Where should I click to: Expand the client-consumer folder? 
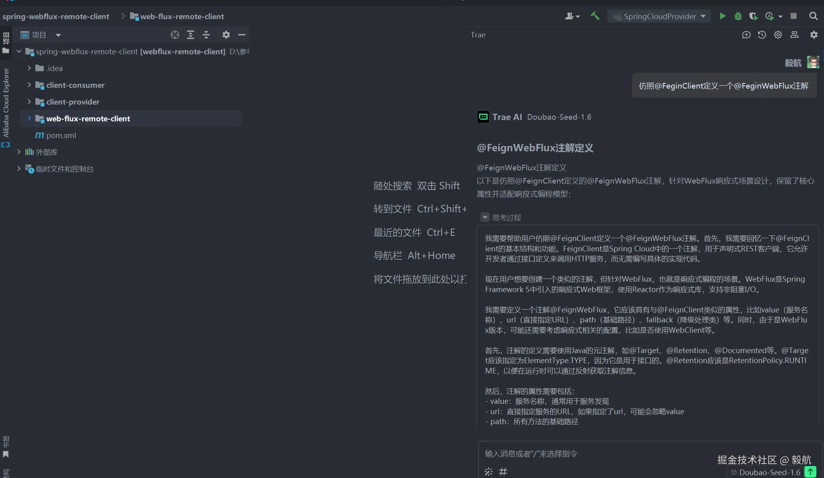(x=29, y=85)
